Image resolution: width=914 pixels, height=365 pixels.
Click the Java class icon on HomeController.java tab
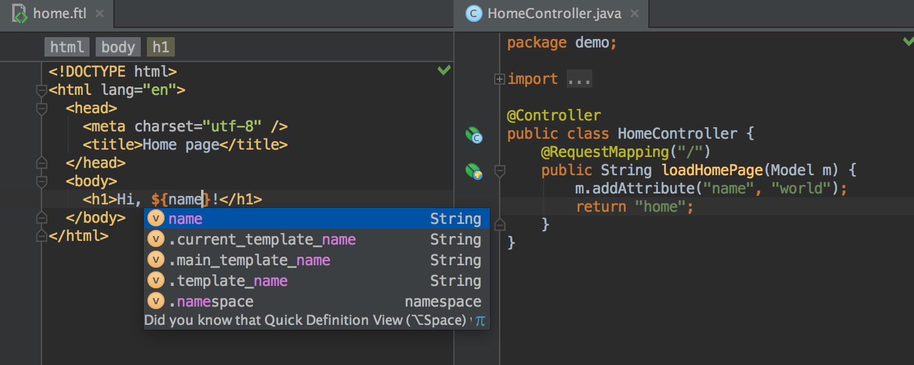[x=473, y=13]
